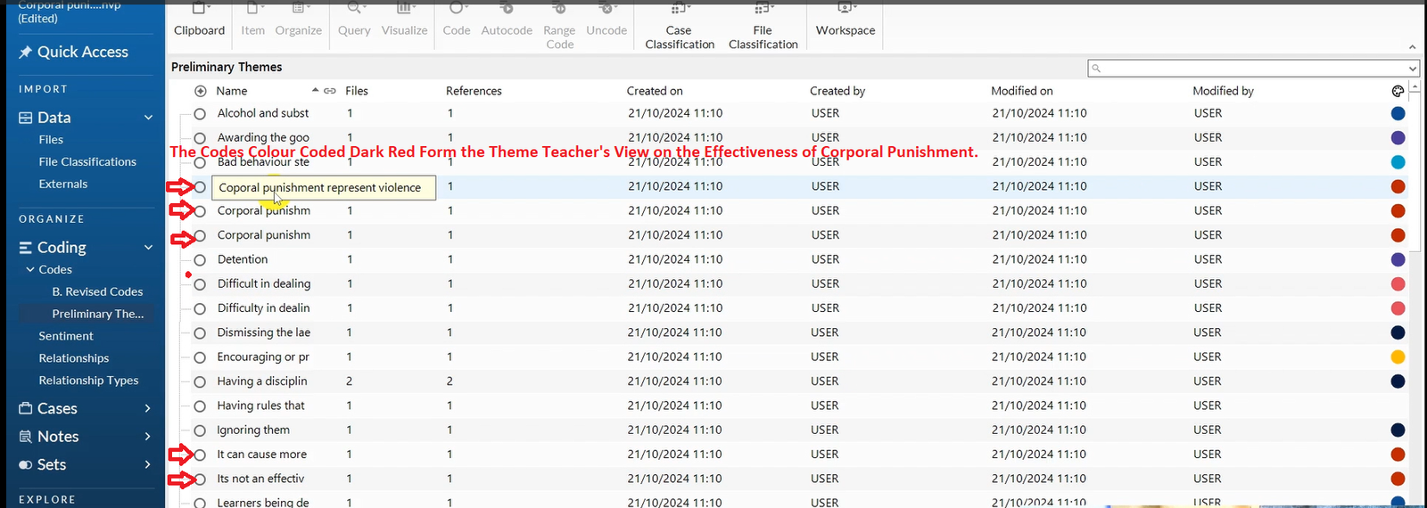Open File Classification ribbon menu
1427x508 pixels.
click(x=763, y=27)
